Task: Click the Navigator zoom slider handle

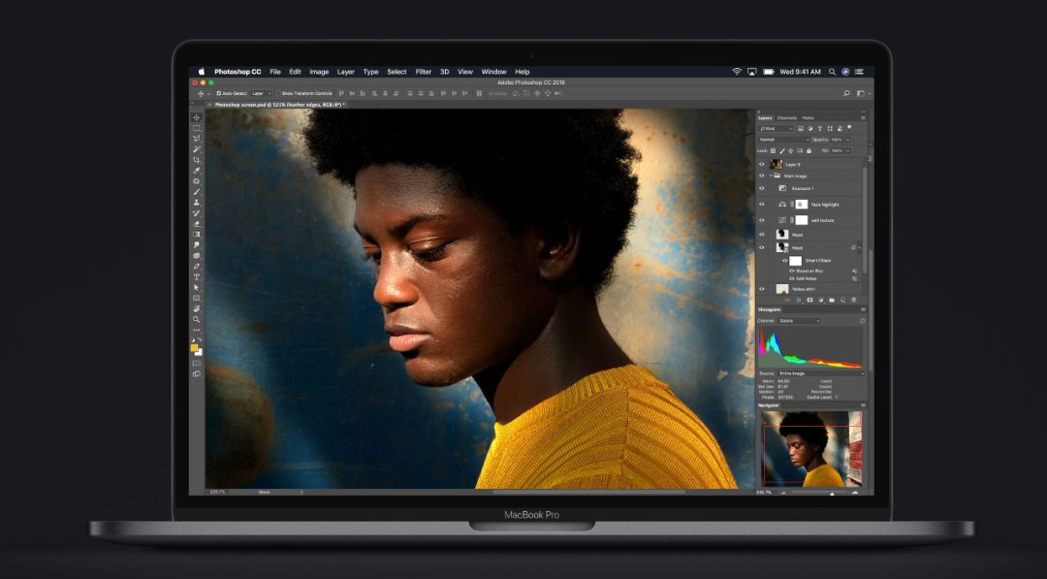Action: point(832,493)
